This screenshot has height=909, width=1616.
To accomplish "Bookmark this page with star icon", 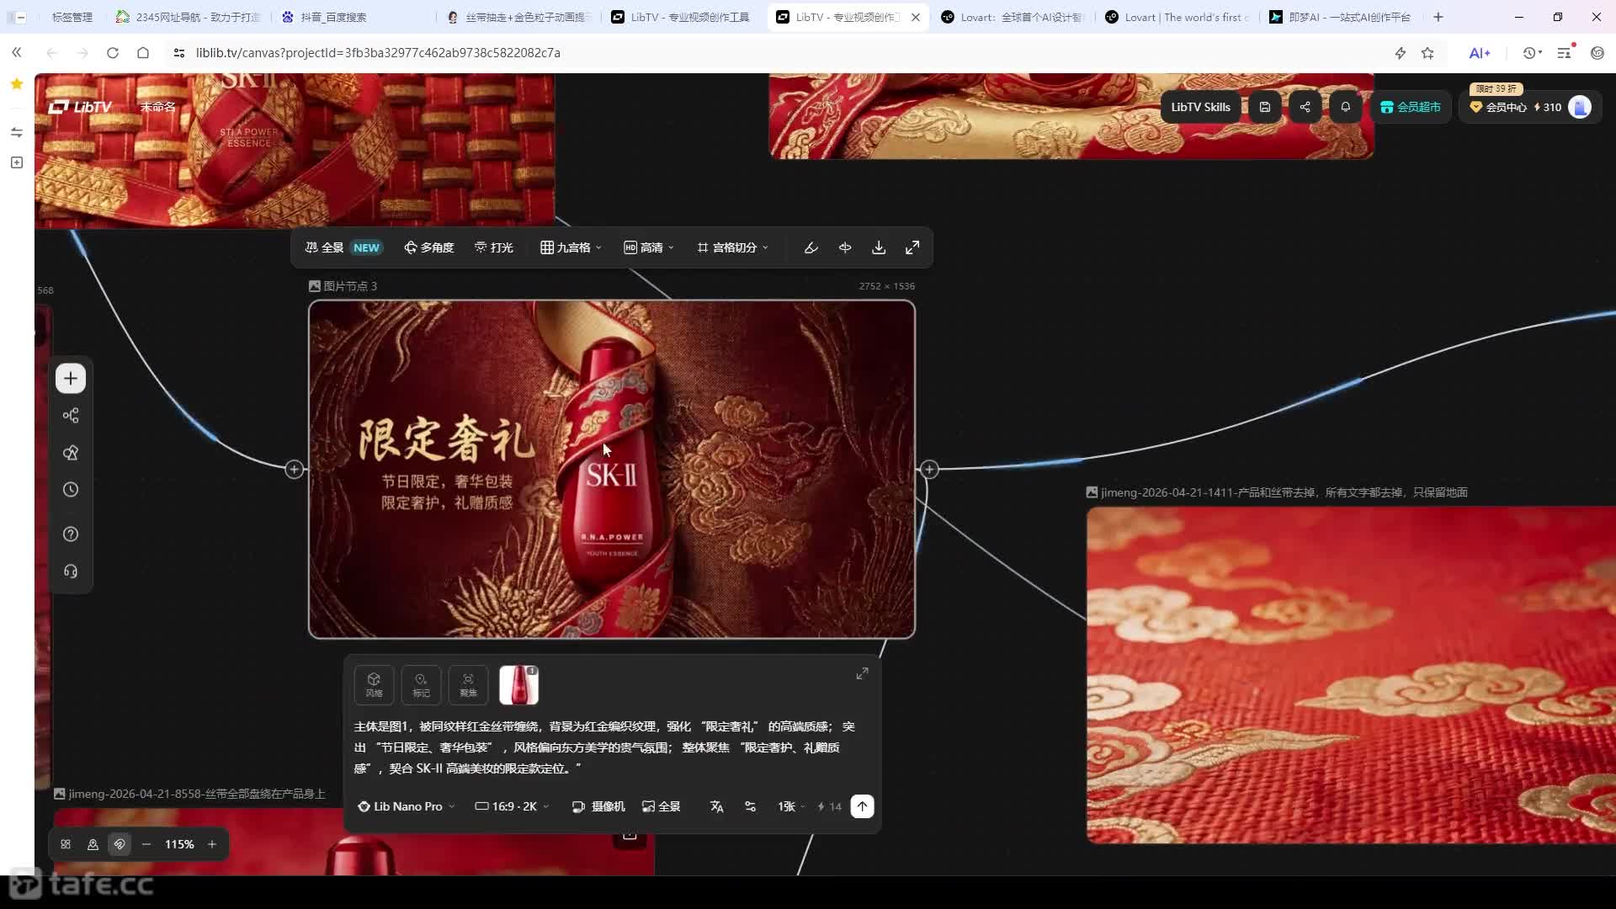I will (1427, 53).
